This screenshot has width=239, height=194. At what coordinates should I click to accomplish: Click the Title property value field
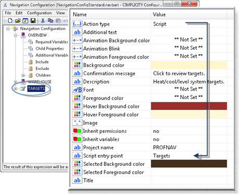[189, 181]
